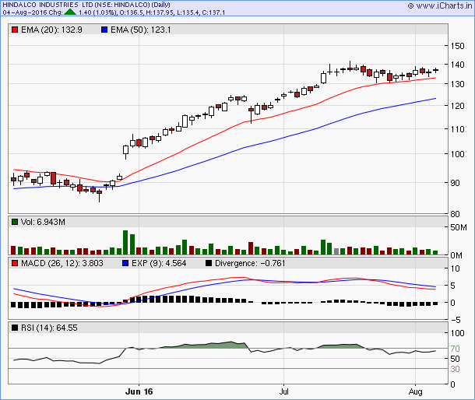The height and width of the screenshot is (400, 475).
Task: Click the Vol: 6.943M label
Action: click(43, 222)
